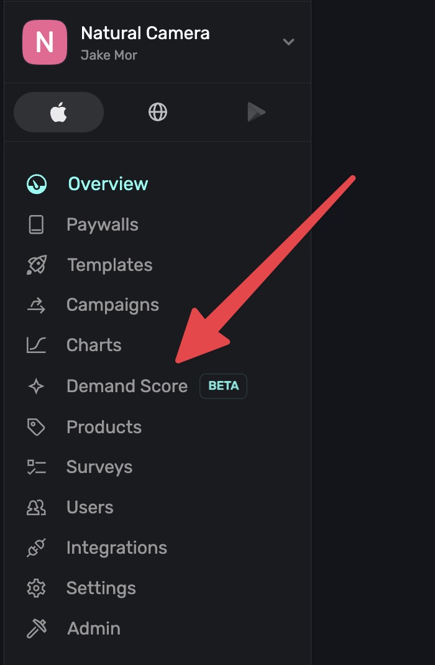Expand the app switcher chevron
435x665 pixels.
pos(288,42)
